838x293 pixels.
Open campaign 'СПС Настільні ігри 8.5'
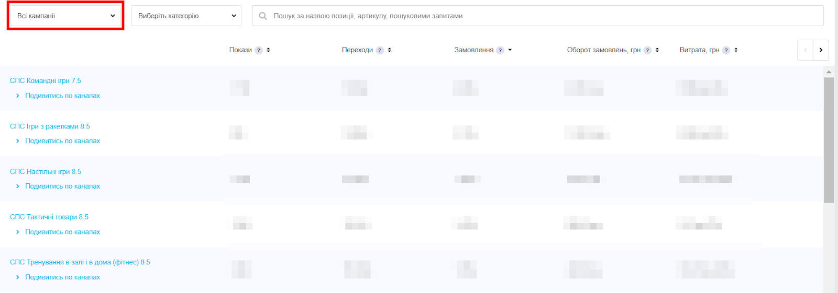46,171
